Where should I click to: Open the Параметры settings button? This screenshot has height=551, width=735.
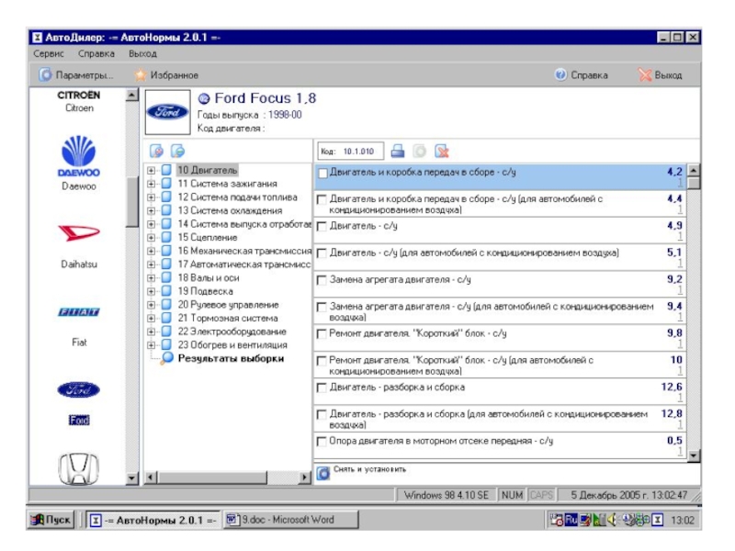pyautogui.click(x=76, y=75)
